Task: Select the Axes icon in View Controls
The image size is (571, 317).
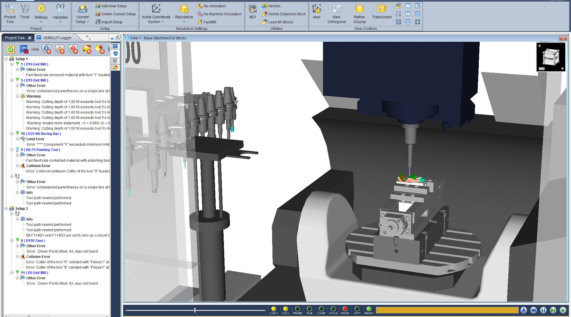Action: pyautogui.click(x=316, y=13)
